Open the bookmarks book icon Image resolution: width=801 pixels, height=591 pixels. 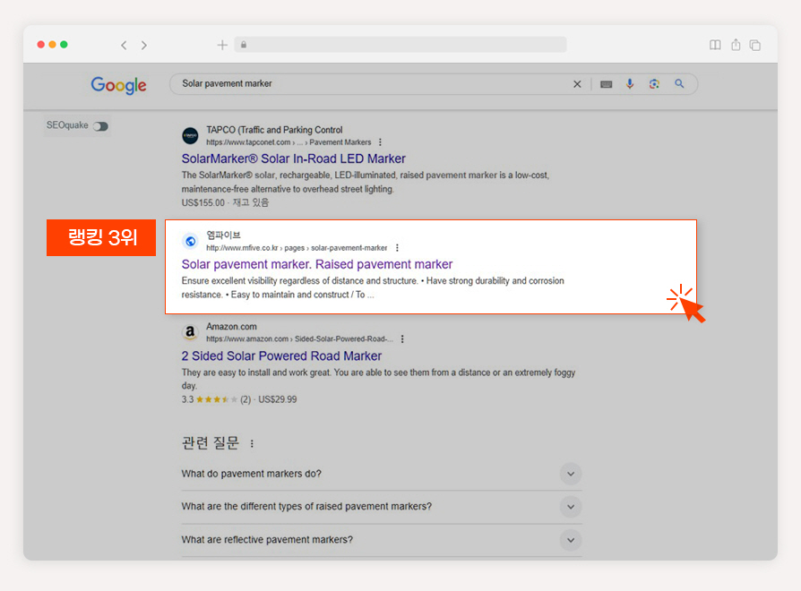coord(715,45)
